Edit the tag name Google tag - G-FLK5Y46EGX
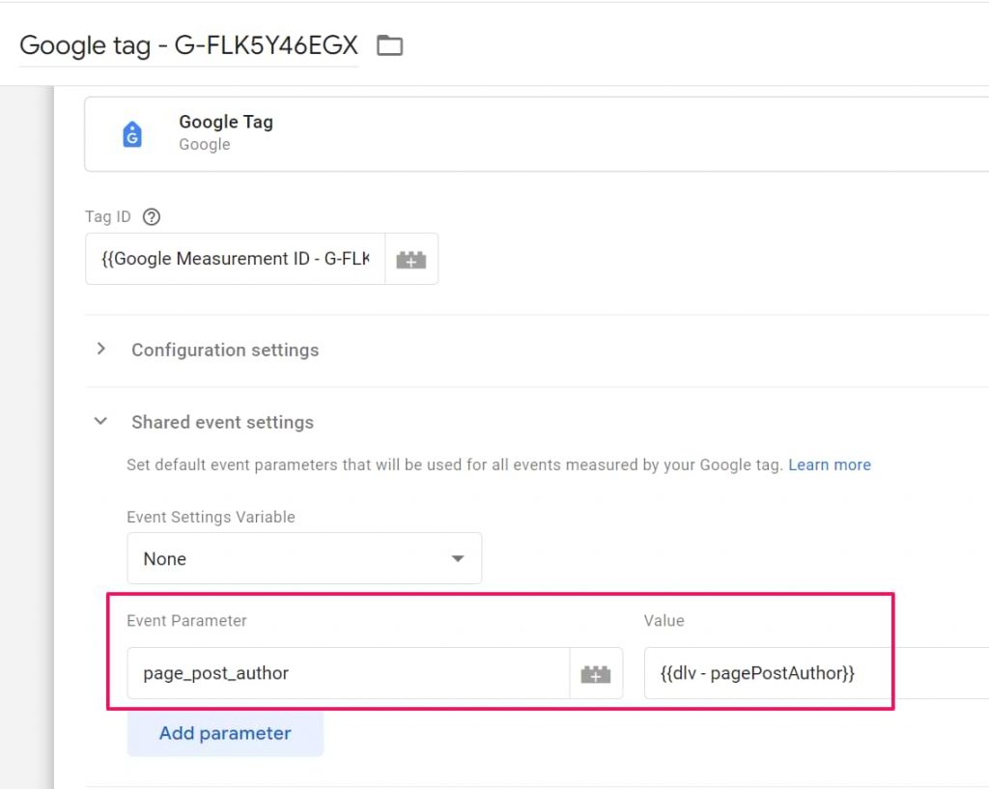 pos(188,45)
